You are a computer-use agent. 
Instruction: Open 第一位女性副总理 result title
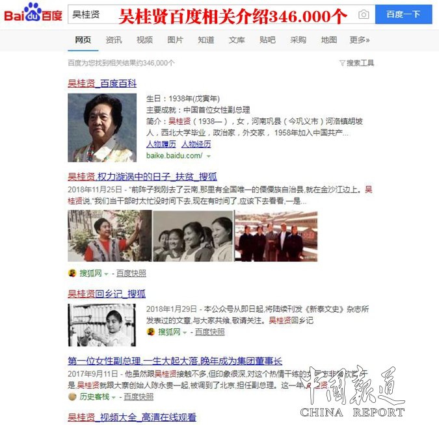pos(175,361)
